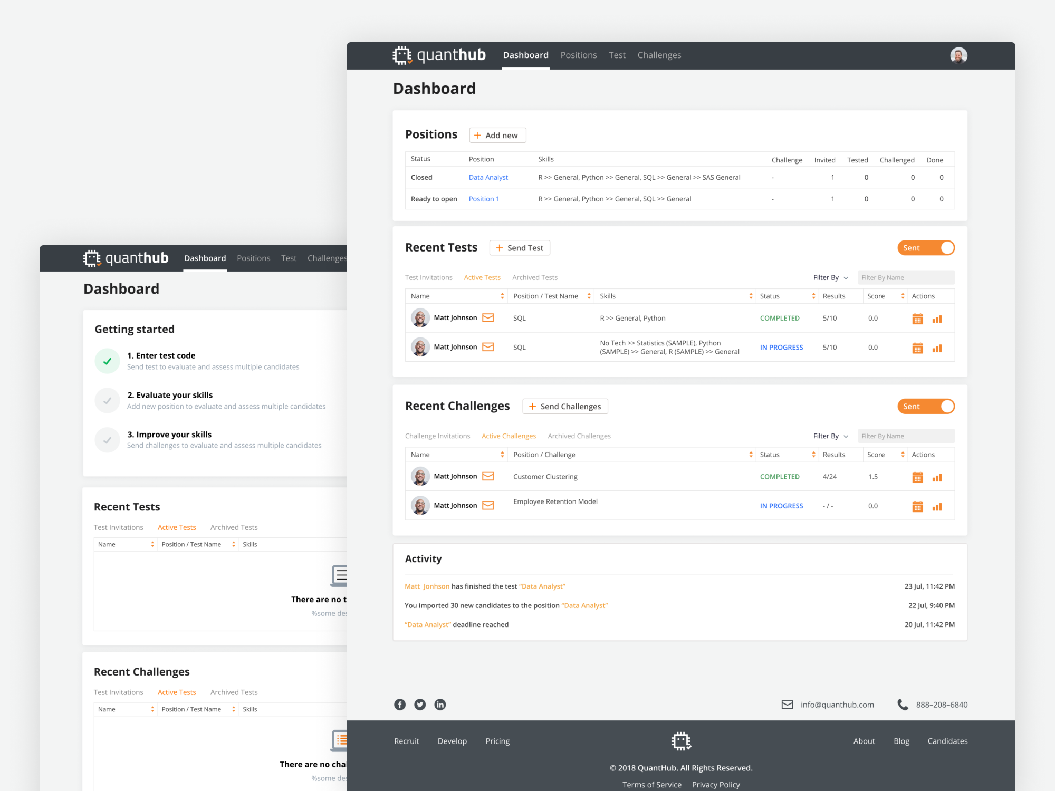Open Terms of Service footer link
Viewport: 1055px width, 791px height.
(651, 784)
